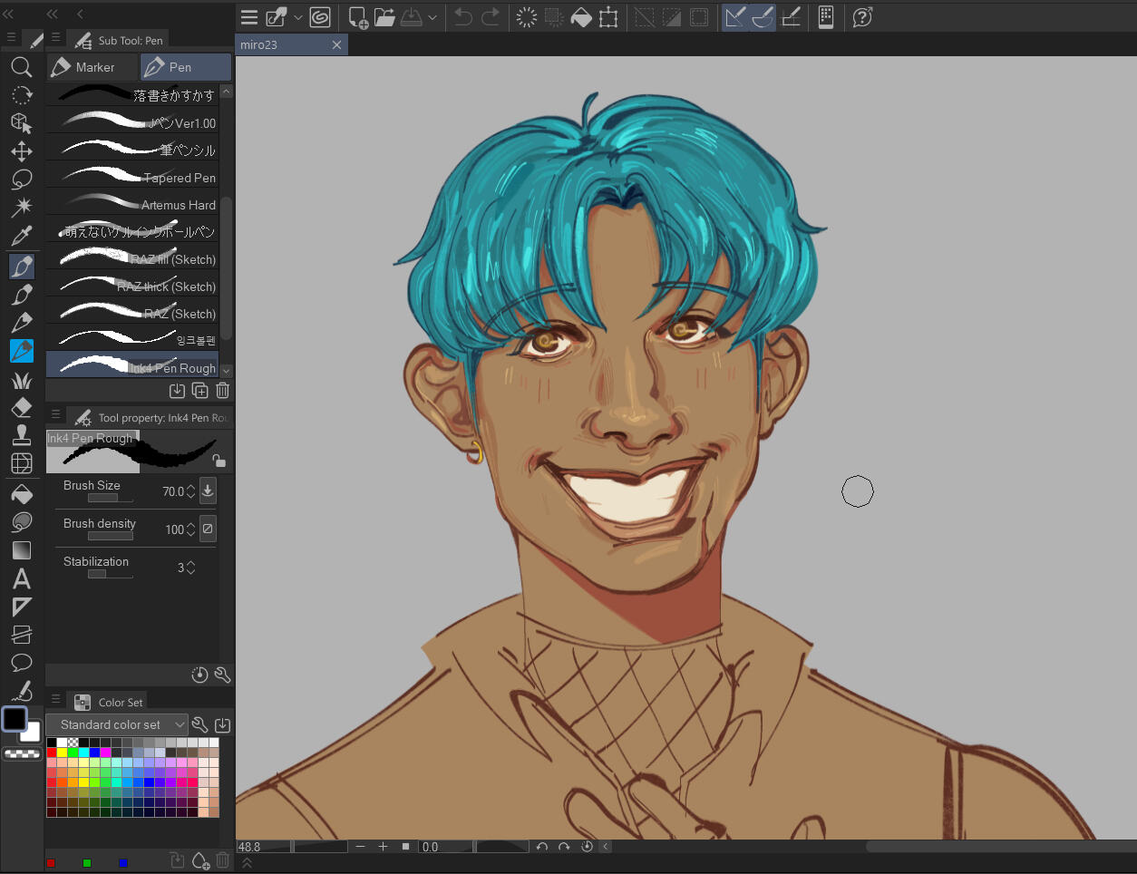Open the Sub Tool panel menu
This screenshot has height=874, width=1137.
[x=55, y=38]
